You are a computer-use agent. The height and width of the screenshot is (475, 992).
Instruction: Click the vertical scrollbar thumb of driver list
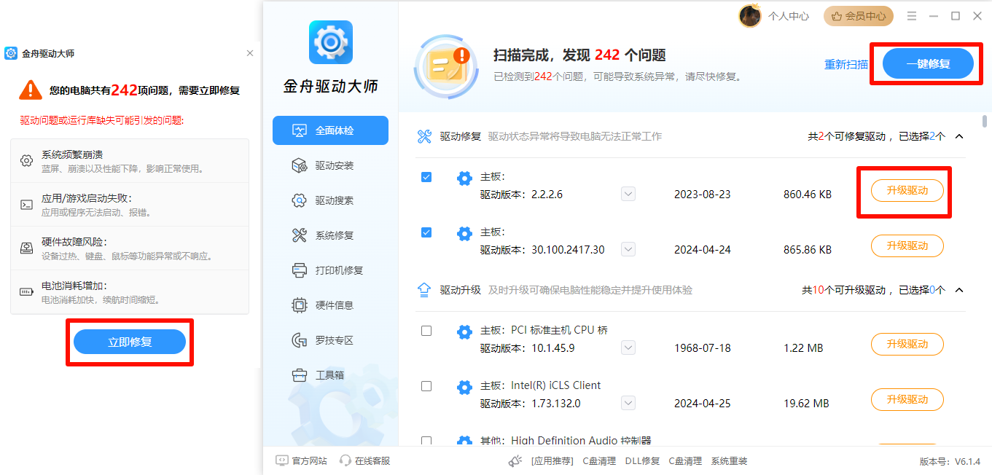pyautogui.click(x=985, y=121)
